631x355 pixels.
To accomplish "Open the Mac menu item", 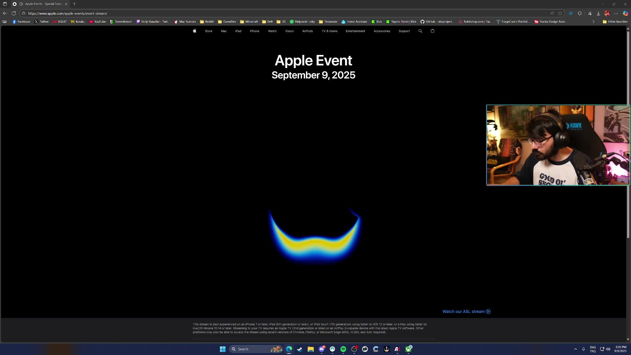I will (x=224, y=31).
